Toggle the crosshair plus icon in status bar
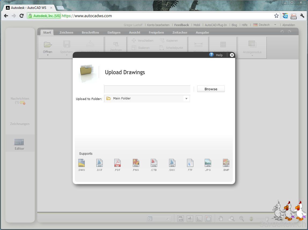The image size is (308, 230). [x=190, y=219]
